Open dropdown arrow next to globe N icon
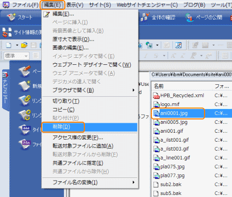The height and width of the screenshot is (197, 232). tap(157, 45)
